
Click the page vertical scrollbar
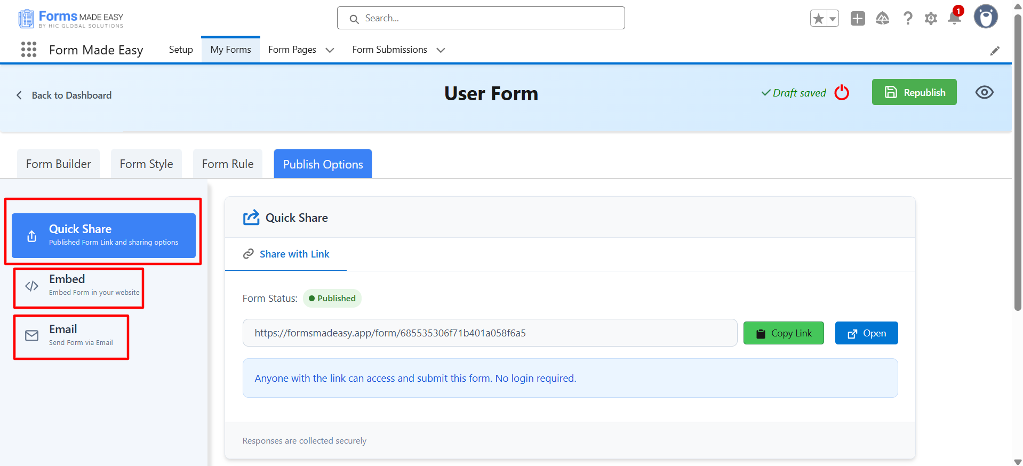coord(1018,160)
